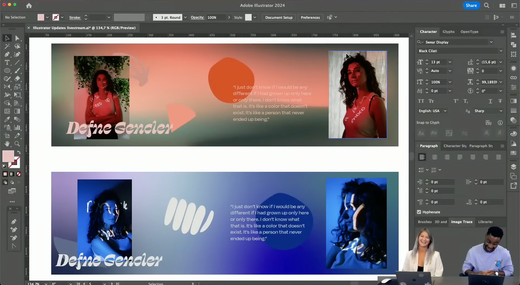This screenshot has width=520, height=285.
Task: Pick the Eraser tool
Action: 17,79
